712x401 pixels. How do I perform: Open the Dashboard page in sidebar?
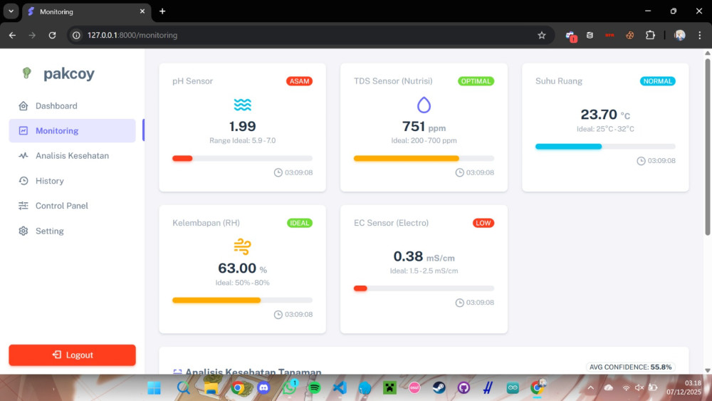click(56, 106)
